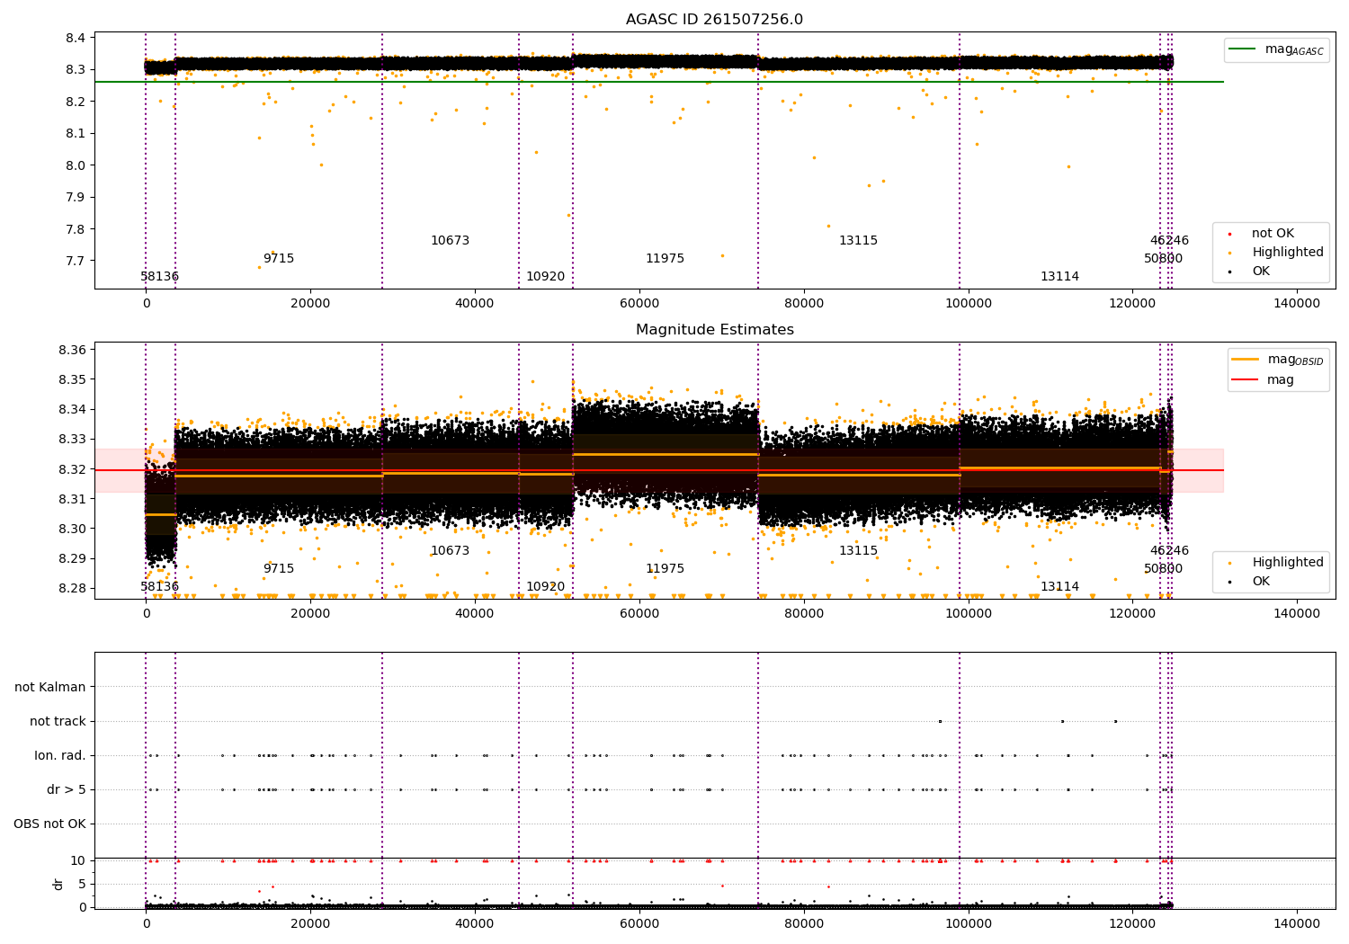The height and width of the screenshot is (944, 1349).
Task: Click the 8.28 tick on Magnitude Estimates y-axis
Action: tap(72, 589)
